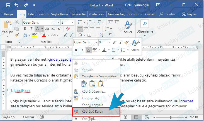This screenshot has width=204, height=121.
Task: Toggle italic T in the ribbon
Action: (31, 29)
